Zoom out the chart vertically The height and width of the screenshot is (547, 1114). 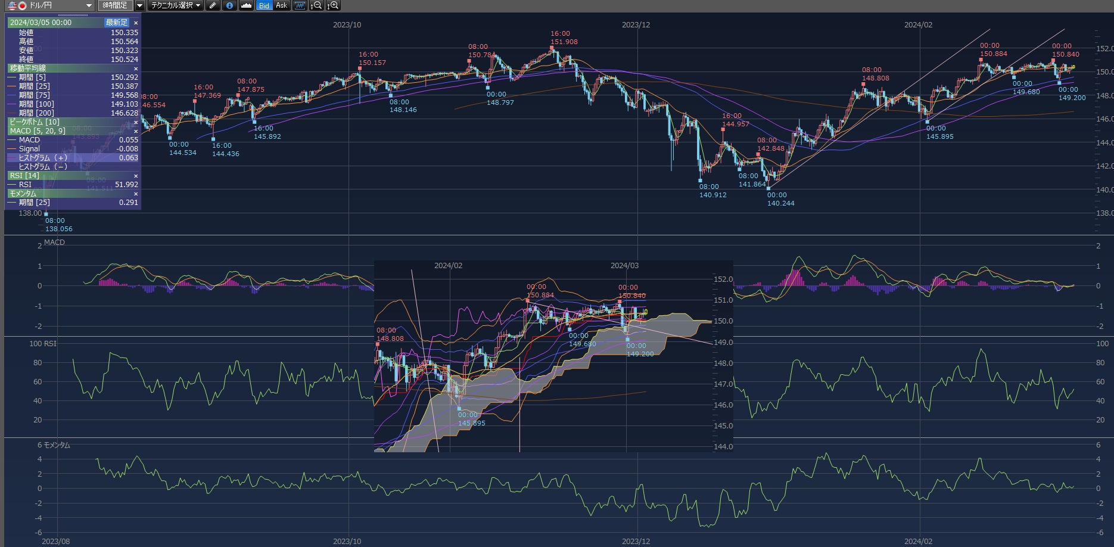pyautogui.click(x=316, y=5)
